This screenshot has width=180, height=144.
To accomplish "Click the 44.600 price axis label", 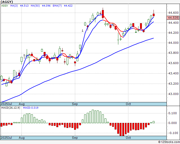I will point(173,13).
